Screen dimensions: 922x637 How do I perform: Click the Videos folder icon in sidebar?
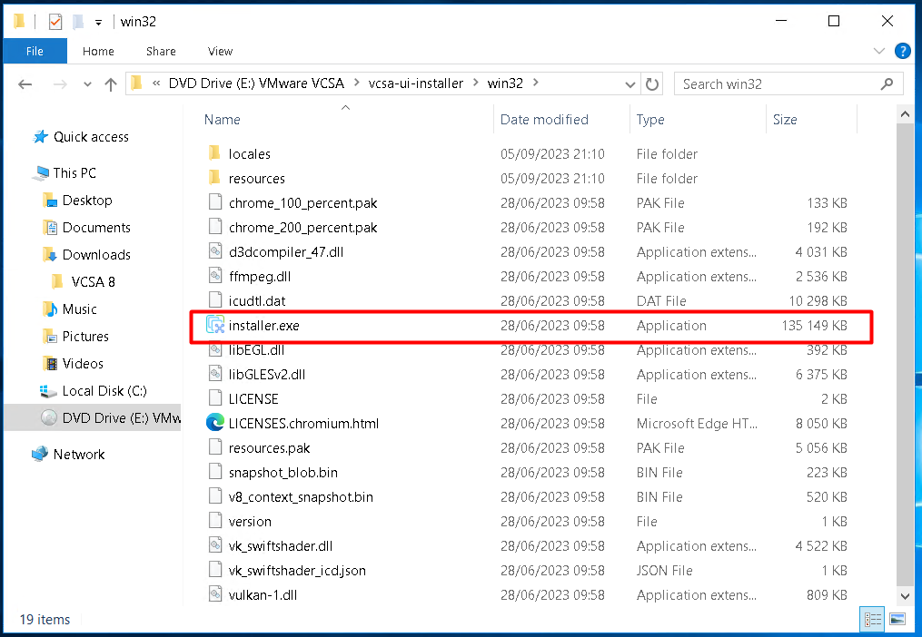(51, 364)
